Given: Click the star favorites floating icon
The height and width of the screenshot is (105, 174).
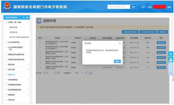Looking at the screenshot, I should coord(171,64).
